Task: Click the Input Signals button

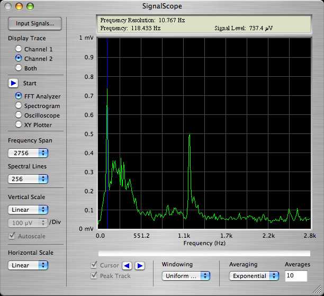Action: pyautogui.click(x=35, y=23)
